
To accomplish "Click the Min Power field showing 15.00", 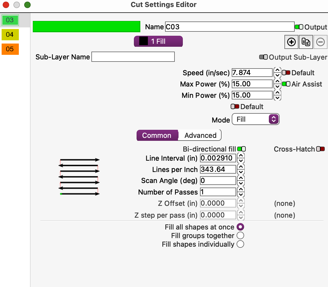I will [x=252, y=95].
